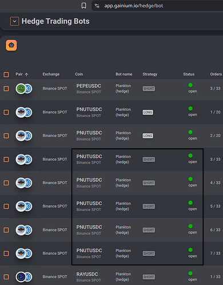Click green status dot in 1 / 20 row

pyautogui.click(x=190, y=108)
